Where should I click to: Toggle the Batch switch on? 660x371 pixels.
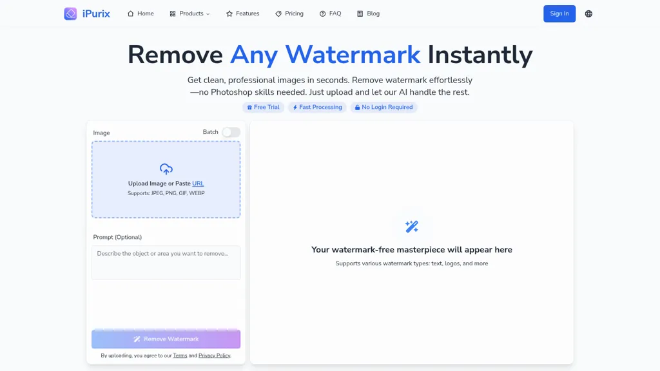pyautogui.click(x=231, y=132)
